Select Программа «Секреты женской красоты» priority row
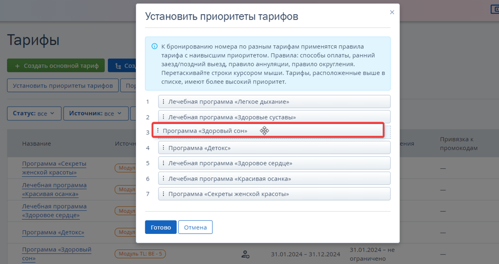Image resolution: width=499 pixels, height=264 pixels. coord(274,194)
